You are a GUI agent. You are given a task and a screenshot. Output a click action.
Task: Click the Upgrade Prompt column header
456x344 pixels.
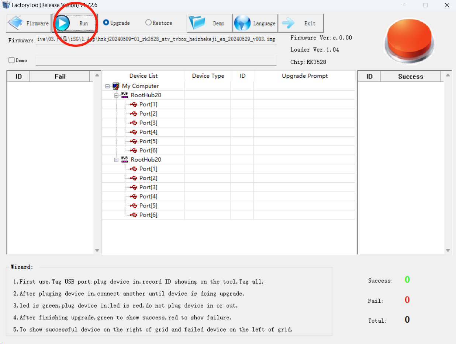tap(305, 76)
